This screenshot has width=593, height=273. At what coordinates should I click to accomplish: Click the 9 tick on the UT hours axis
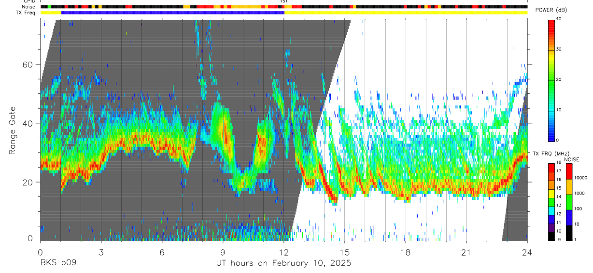coord(223,252)
